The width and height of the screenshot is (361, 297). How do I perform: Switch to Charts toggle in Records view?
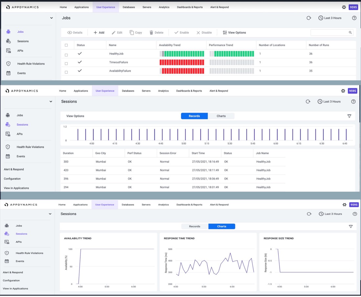click(x=221, y=116)
